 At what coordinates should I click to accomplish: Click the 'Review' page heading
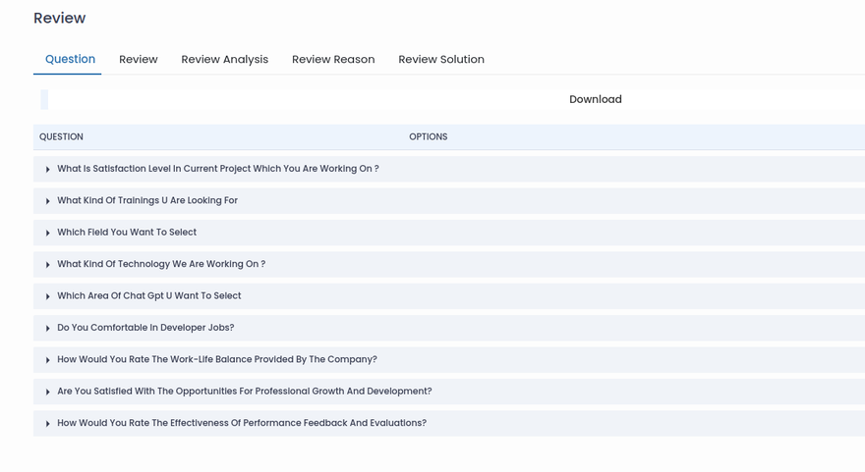point(60,18)
